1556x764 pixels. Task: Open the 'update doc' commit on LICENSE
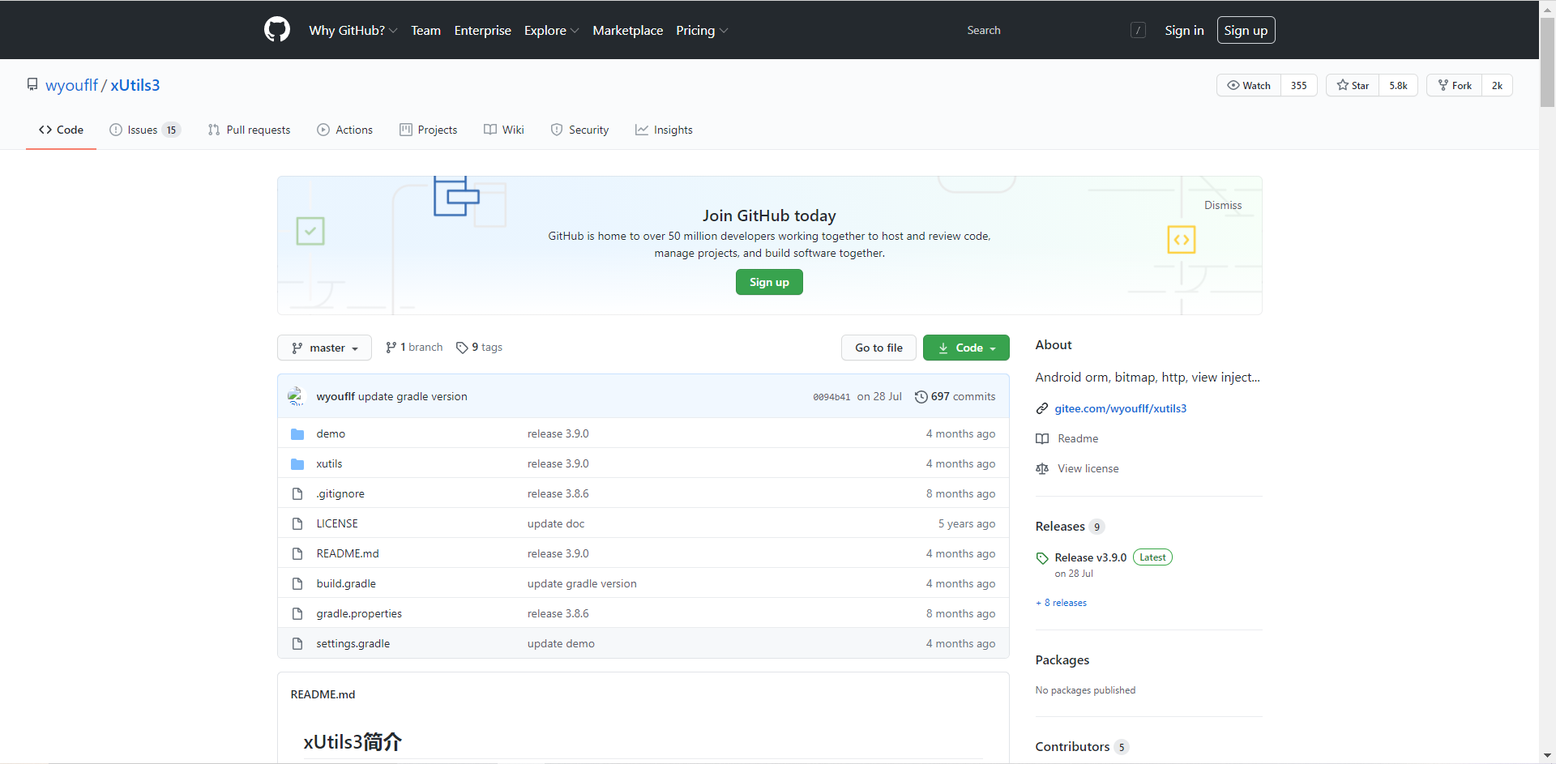coord(556,524)
